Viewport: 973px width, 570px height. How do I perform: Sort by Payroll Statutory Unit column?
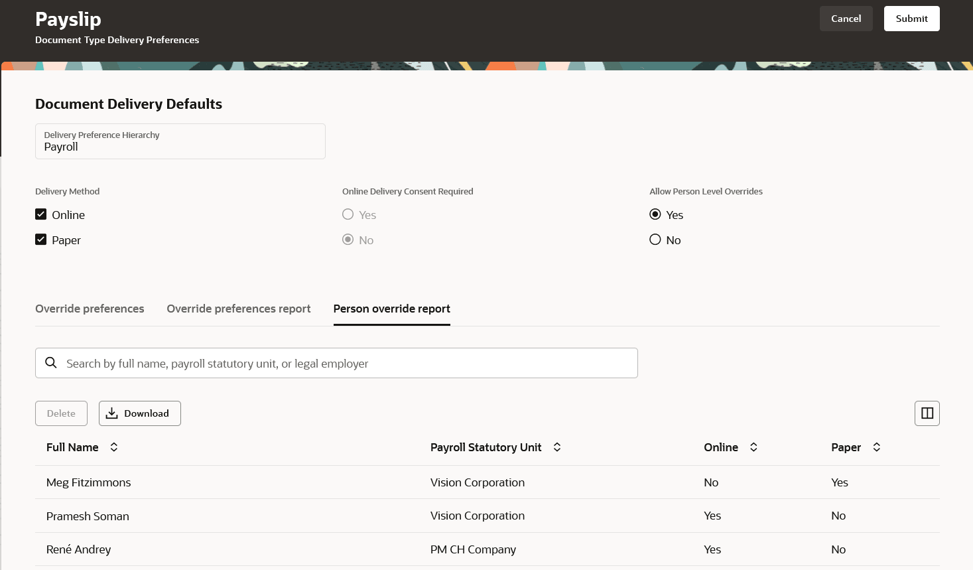[x=557, y=447]
